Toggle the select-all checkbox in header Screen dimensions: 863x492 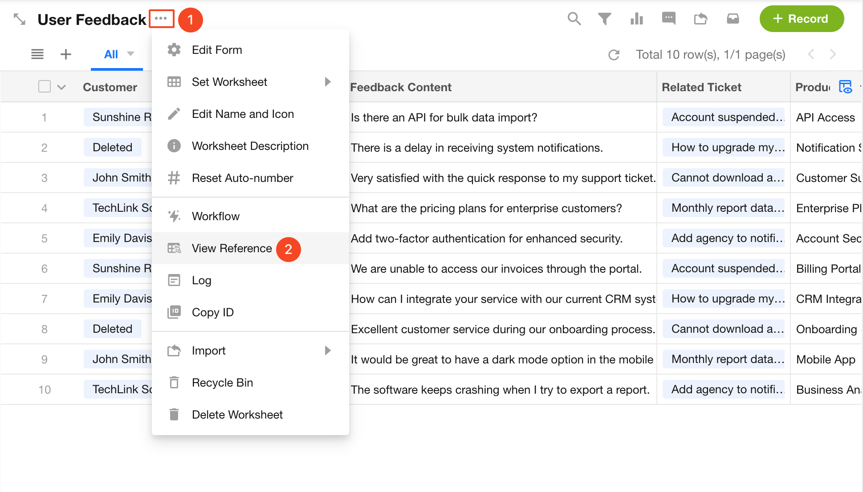(x=45, y=86)
